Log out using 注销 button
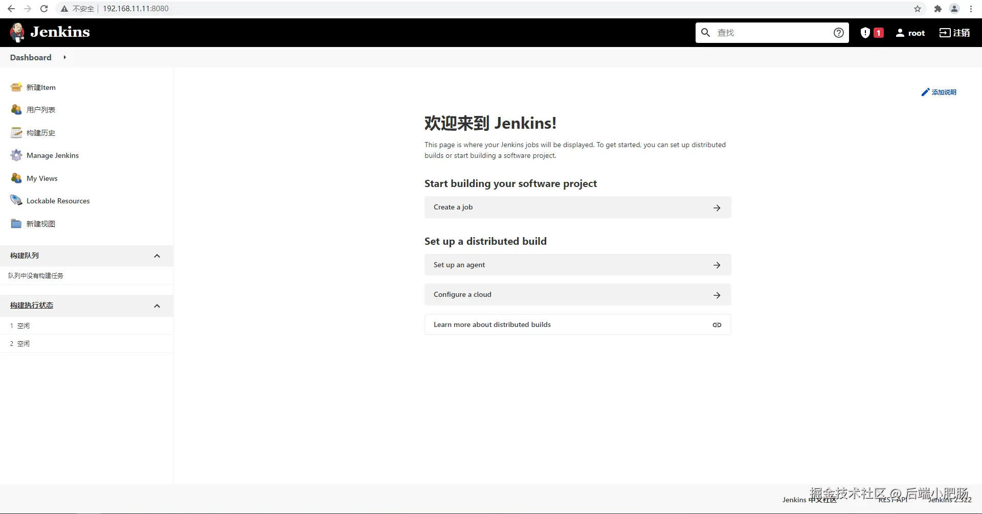 [954, 33]
